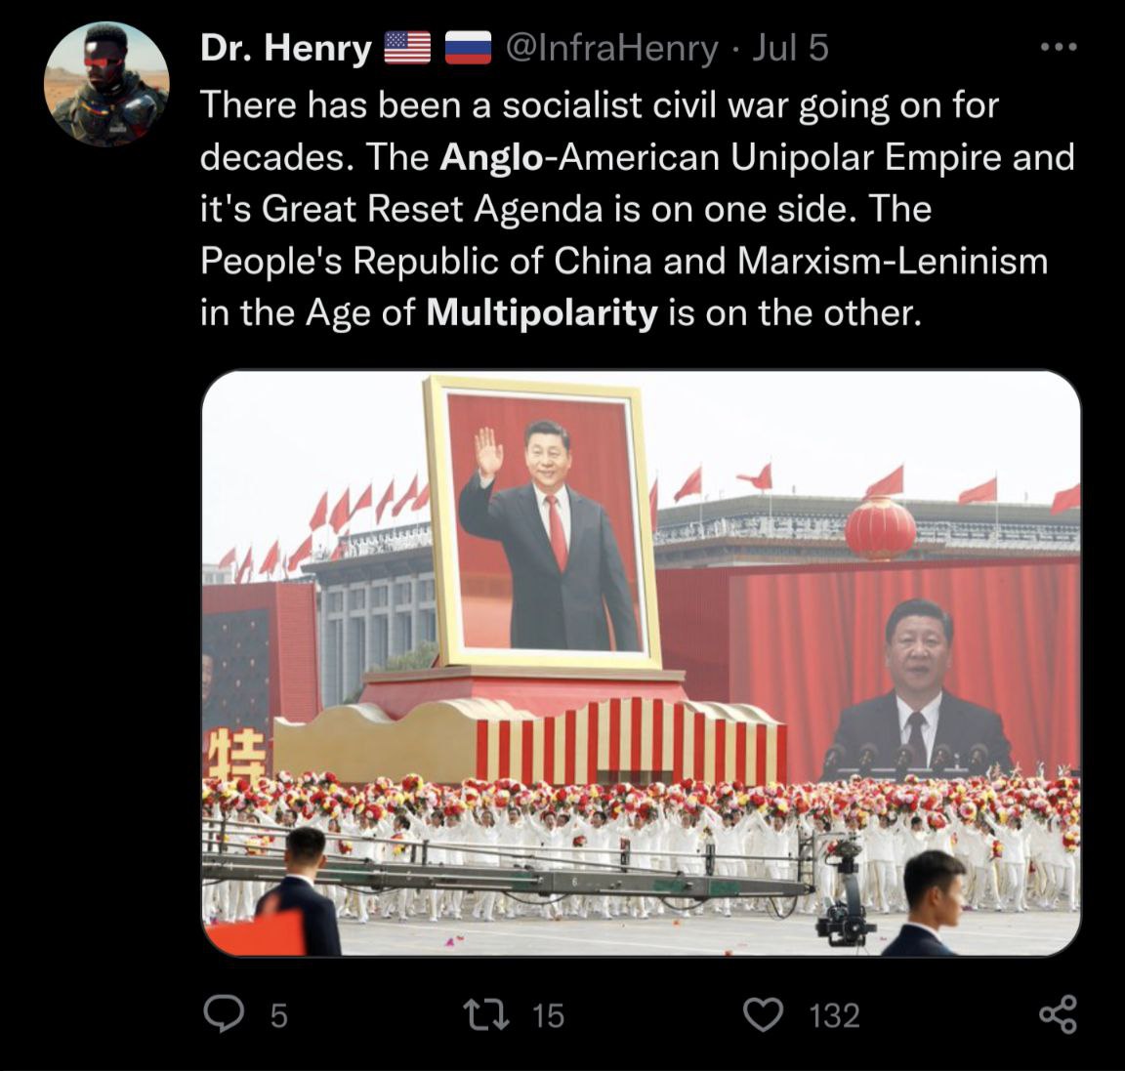Open the Jul 5 timestamp link
This screenshot has width=1125, height=1071.
click(790, 48)
